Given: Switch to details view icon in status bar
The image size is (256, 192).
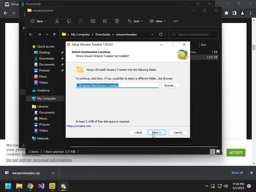Looking at the screenshot, I should click(x=212, y=152).
